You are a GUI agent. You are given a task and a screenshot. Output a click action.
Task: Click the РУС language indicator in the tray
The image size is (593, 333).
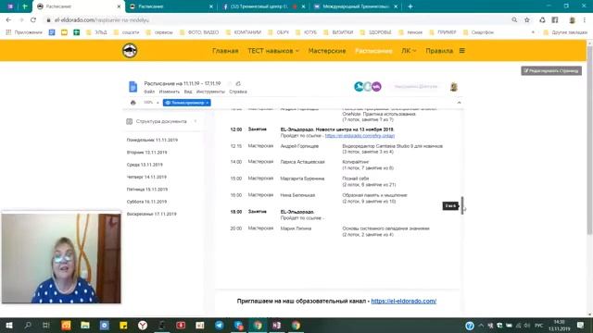(539, 326)
